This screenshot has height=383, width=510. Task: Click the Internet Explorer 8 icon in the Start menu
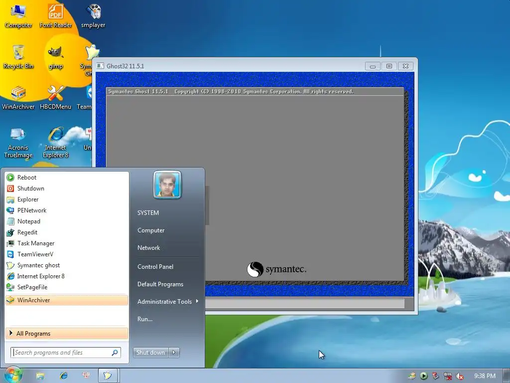point(10,276)
